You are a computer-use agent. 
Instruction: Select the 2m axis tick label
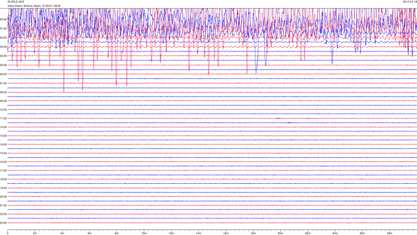(x=35, y=233)
